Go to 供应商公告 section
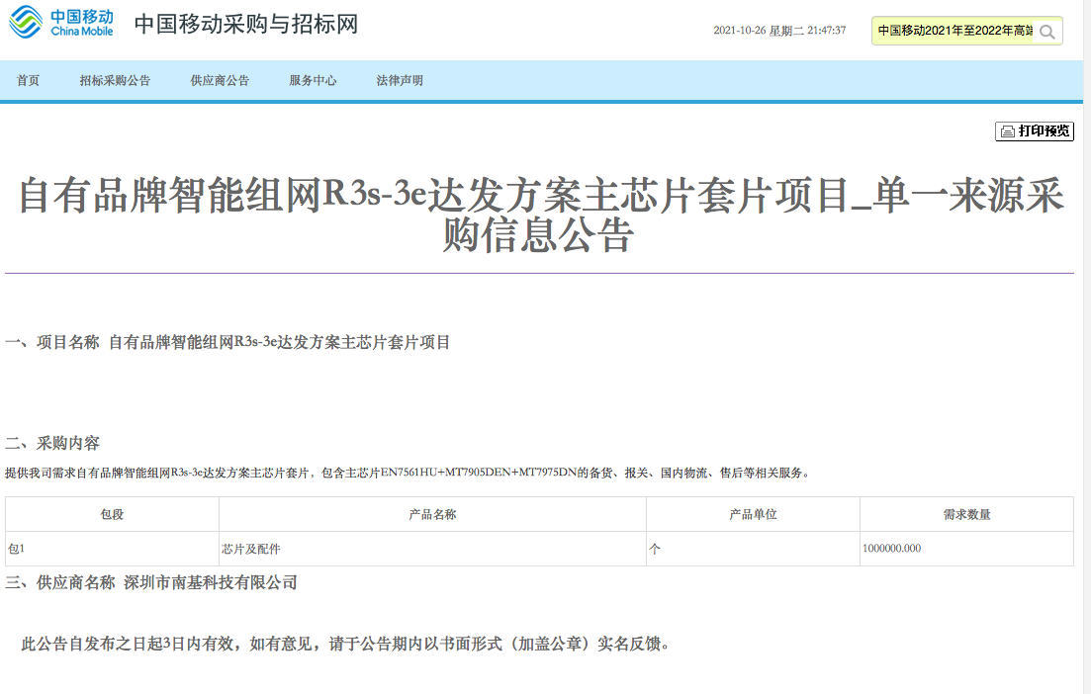 (220, 81)
